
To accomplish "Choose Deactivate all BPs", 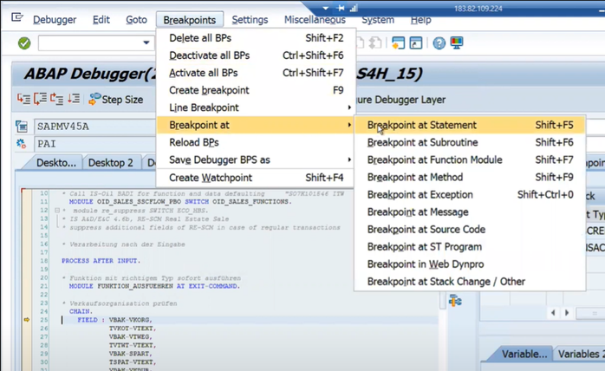I will (255, 55).
